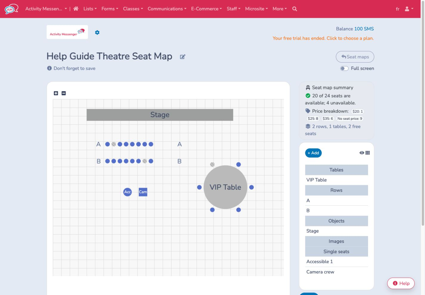Go to the home icon in navbar
Screen dimensions: 425x295
click(x=76, y=9)
